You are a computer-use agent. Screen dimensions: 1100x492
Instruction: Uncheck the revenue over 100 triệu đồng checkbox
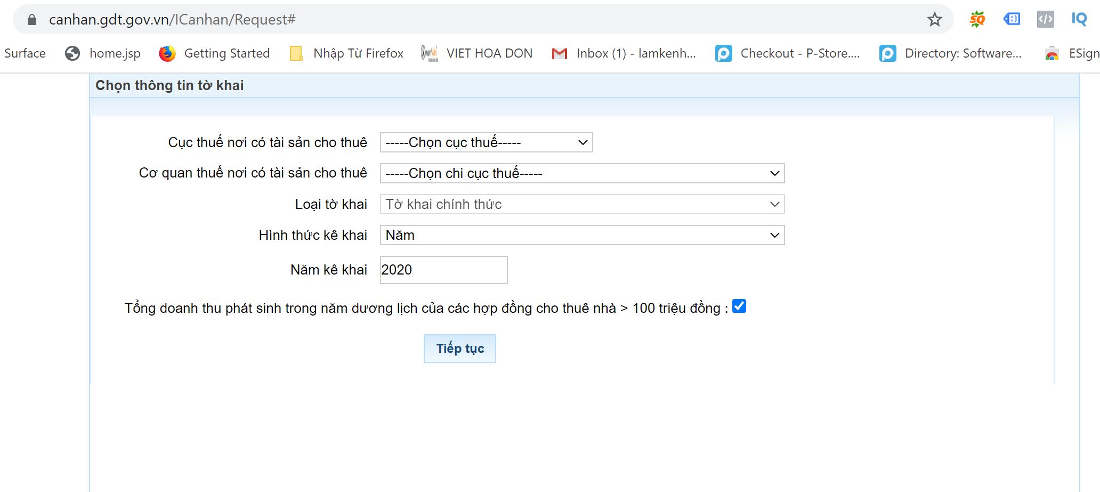coord(739,306)
